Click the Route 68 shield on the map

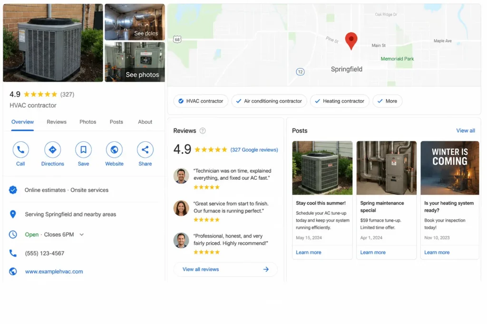[177, 39]
